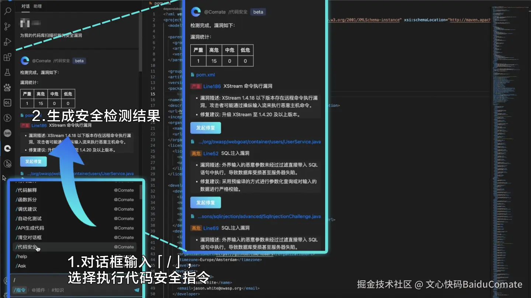Choose the /help command
This screenshot has height=298, width=531.
[75, 256]
